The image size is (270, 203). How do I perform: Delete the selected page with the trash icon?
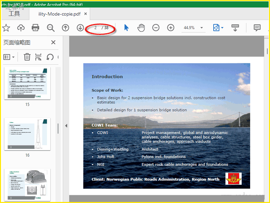click(27, 57)
